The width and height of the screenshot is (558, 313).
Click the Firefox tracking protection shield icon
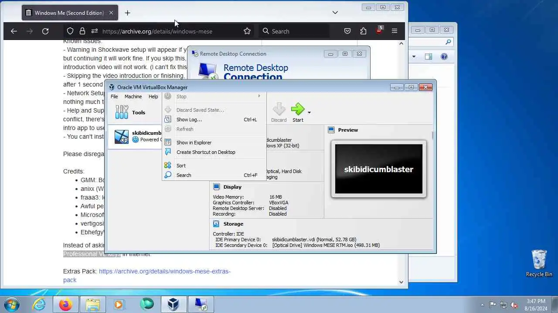click(70, 31)
